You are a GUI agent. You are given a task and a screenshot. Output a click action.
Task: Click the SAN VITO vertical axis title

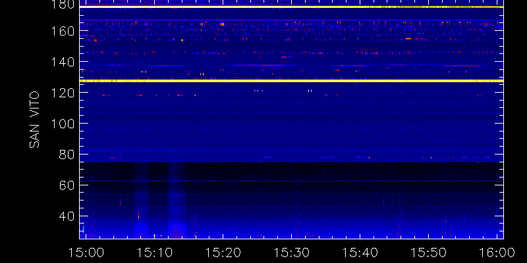(x=34, y=120)
